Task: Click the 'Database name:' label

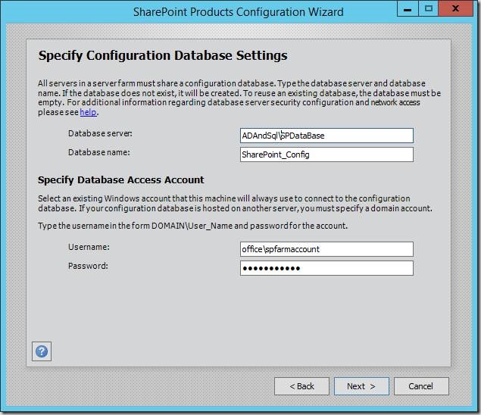Action: tap(98, 152)
